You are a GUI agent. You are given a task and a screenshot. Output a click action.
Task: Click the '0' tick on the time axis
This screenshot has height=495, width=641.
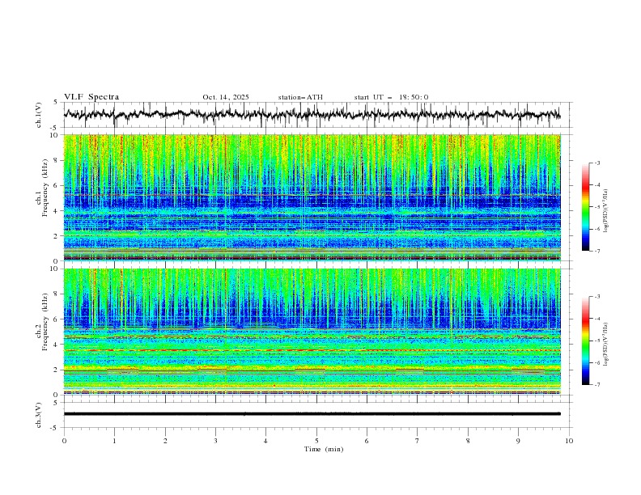[x=64, y=441]
